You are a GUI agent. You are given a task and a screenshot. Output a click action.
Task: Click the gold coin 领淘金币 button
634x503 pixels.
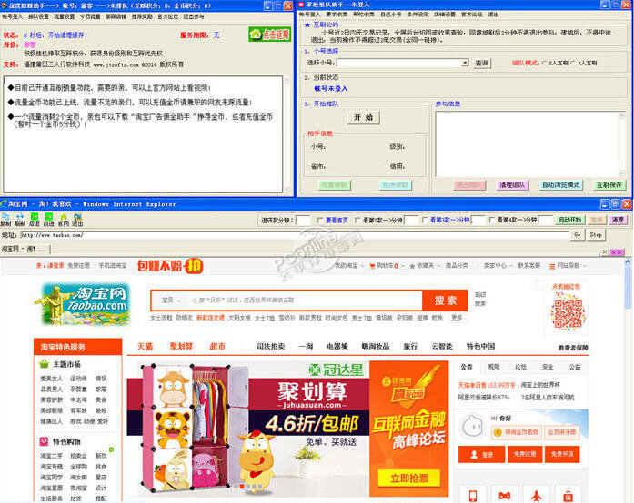[517, 432]
